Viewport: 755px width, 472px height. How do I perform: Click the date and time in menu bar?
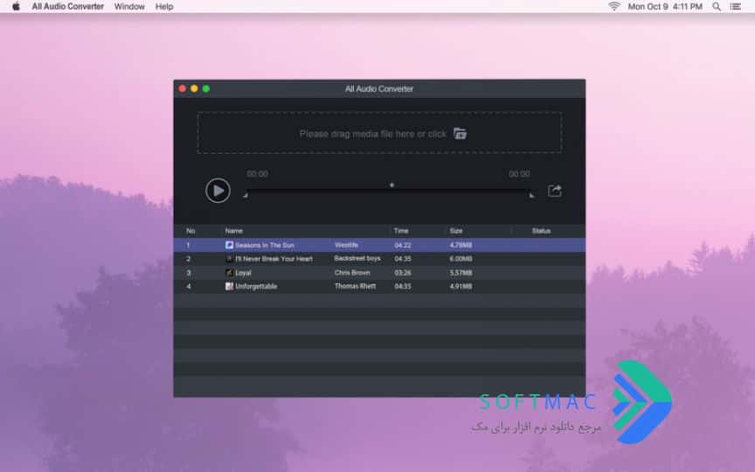pyautogui.click(x=665, y=6)
